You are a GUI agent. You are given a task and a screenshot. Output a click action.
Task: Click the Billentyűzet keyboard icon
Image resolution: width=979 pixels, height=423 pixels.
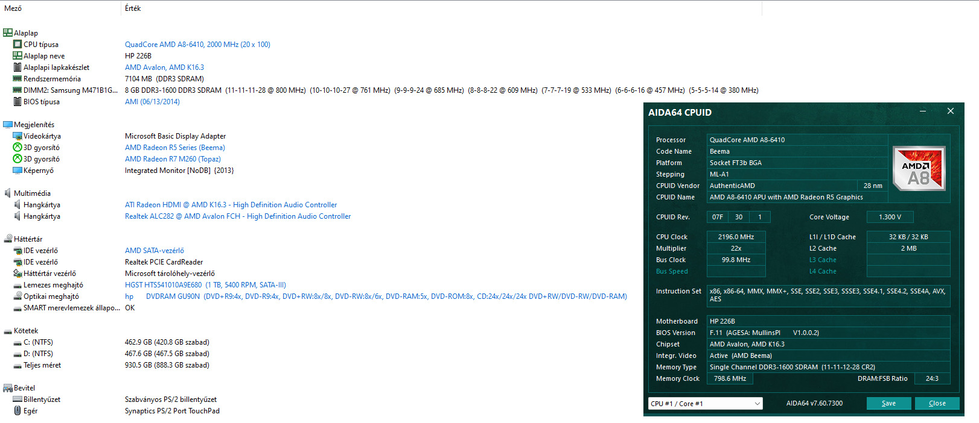[18, 399]
